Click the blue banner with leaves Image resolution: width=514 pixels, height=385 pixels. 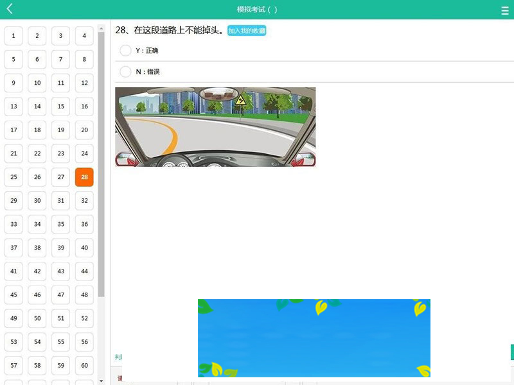(314, 338)
